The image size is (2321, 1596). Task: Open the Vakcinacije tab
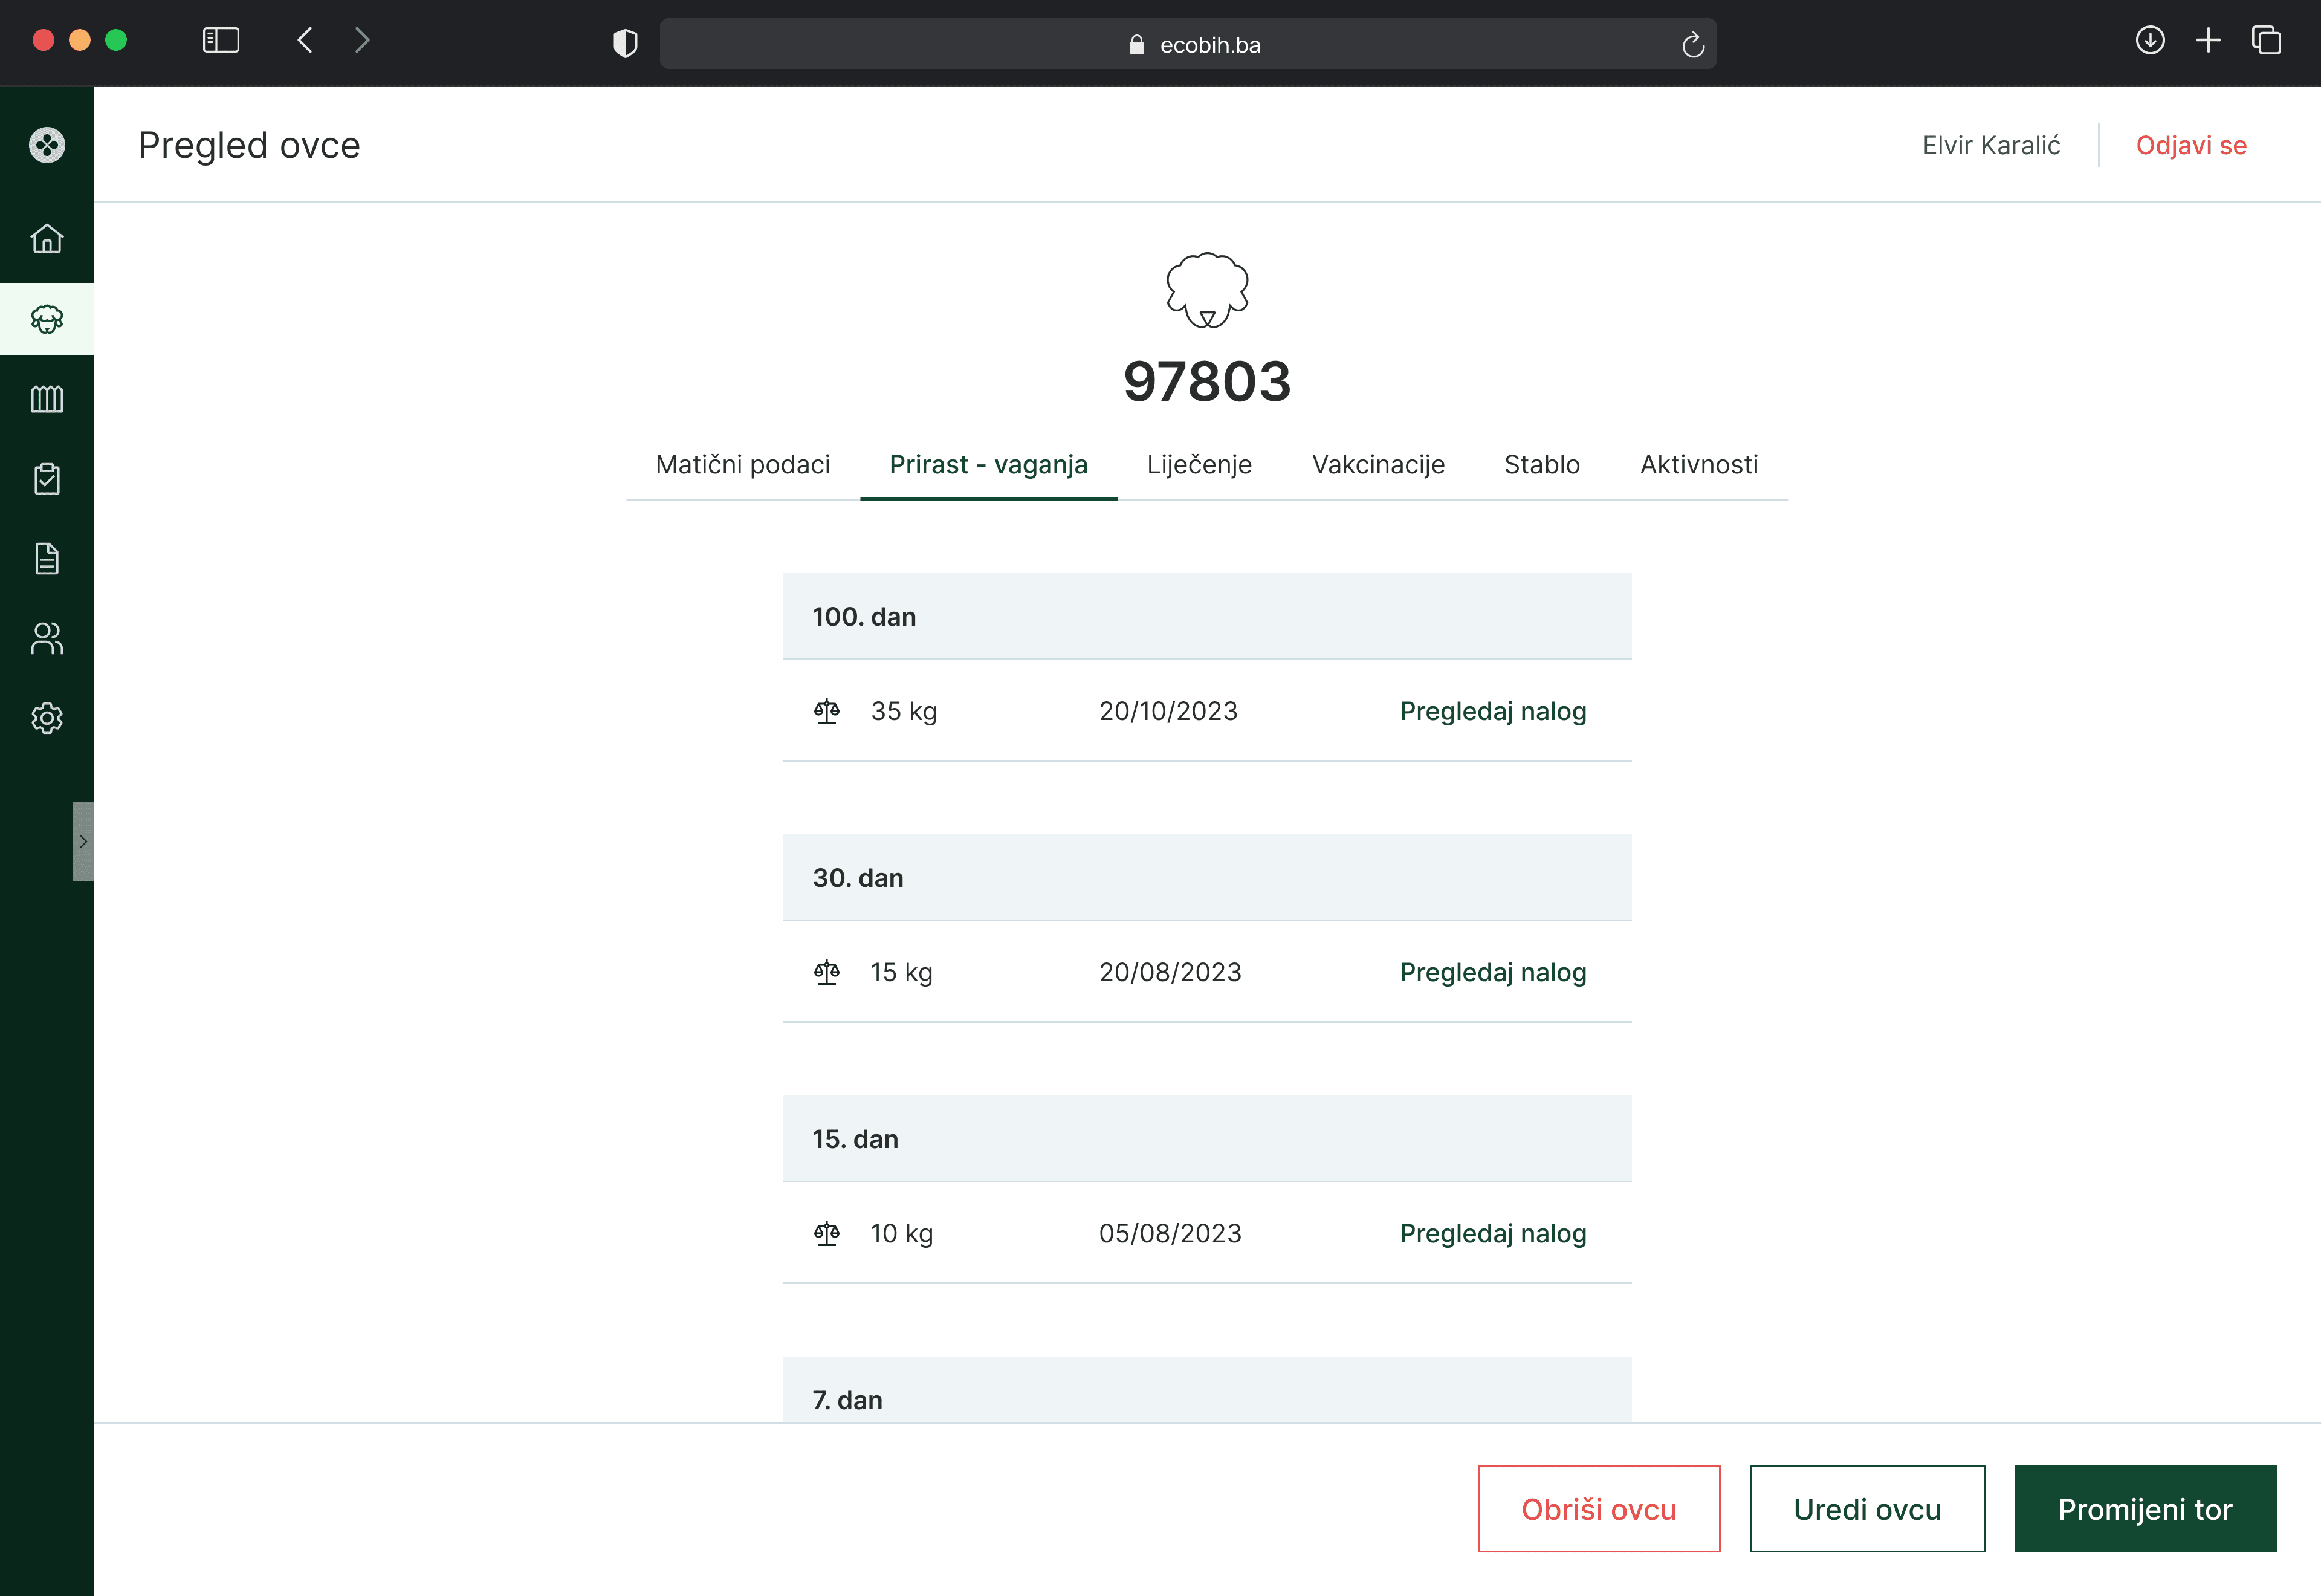coord(1377,464)
